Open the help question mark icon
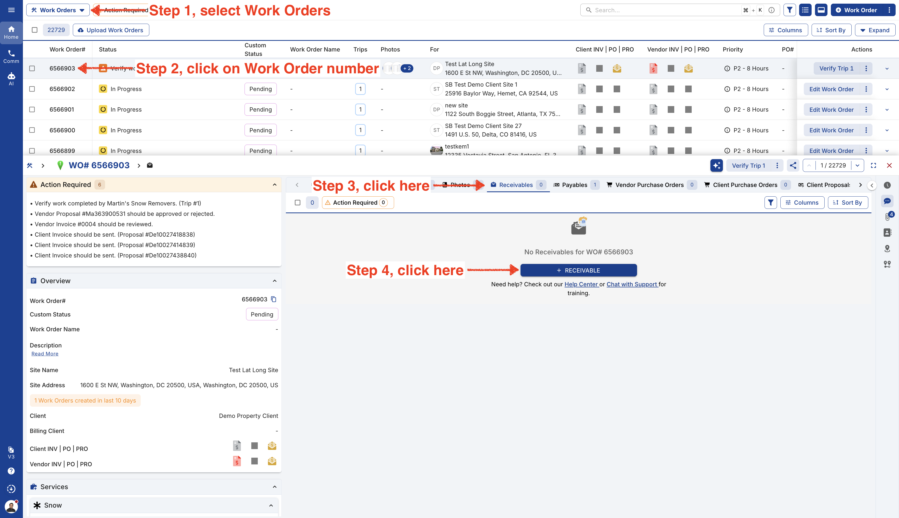The image size is (899, 518). 11,471
